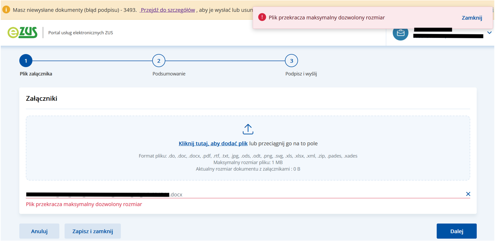Click the eZUS logo

tap(22, 33)
